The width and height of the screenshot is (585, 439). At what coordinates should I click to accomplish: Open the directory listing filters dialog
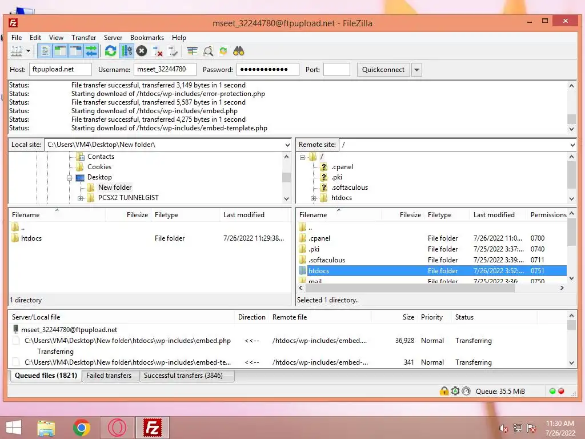click(x=193, y=51)
